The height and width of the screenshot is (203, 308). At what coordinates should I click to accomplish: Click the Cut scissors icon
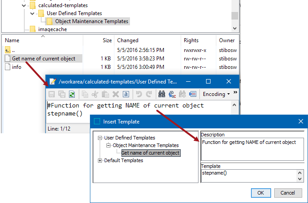95,94
